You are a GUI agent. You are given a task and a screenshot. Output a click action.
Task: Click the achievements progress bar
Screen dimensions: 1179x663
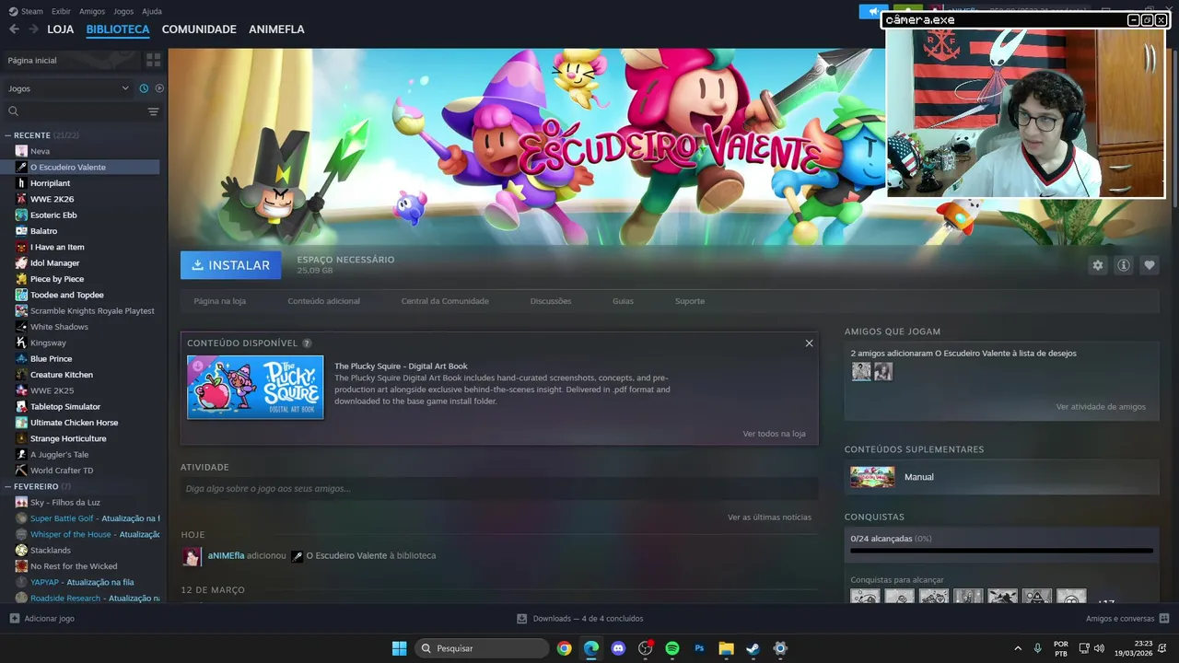tap(1001, 551)
